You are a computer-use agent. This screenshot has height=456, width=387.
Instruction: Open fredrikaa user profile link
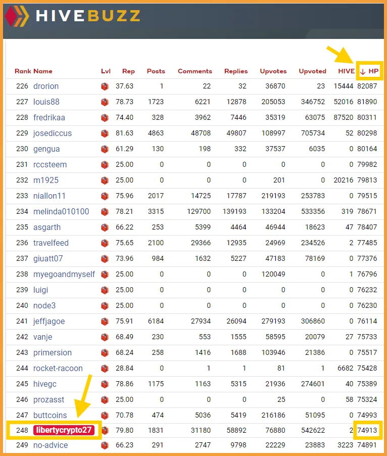click(x=49, y=117)
